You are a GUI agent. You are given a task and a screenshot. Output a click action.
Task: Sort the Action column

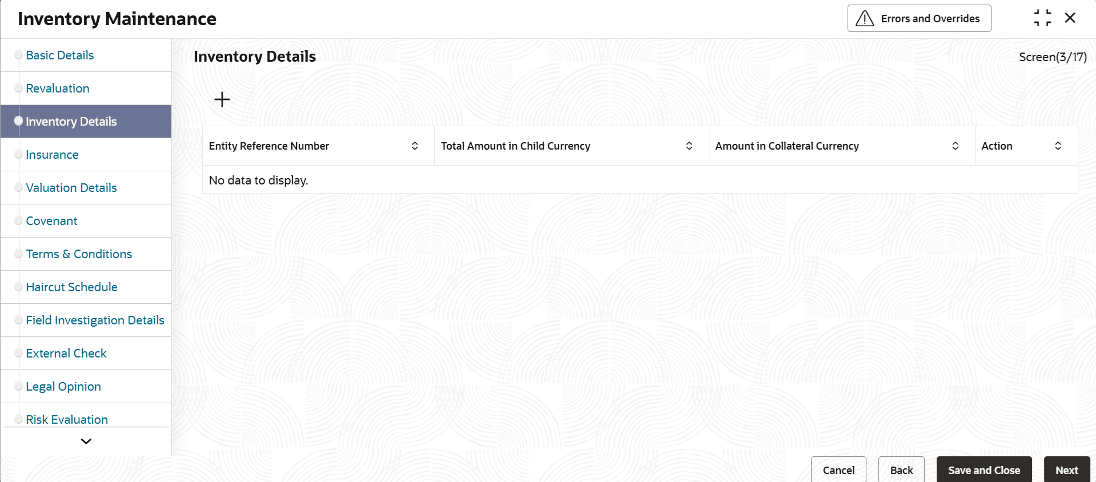pos(1058,146)
